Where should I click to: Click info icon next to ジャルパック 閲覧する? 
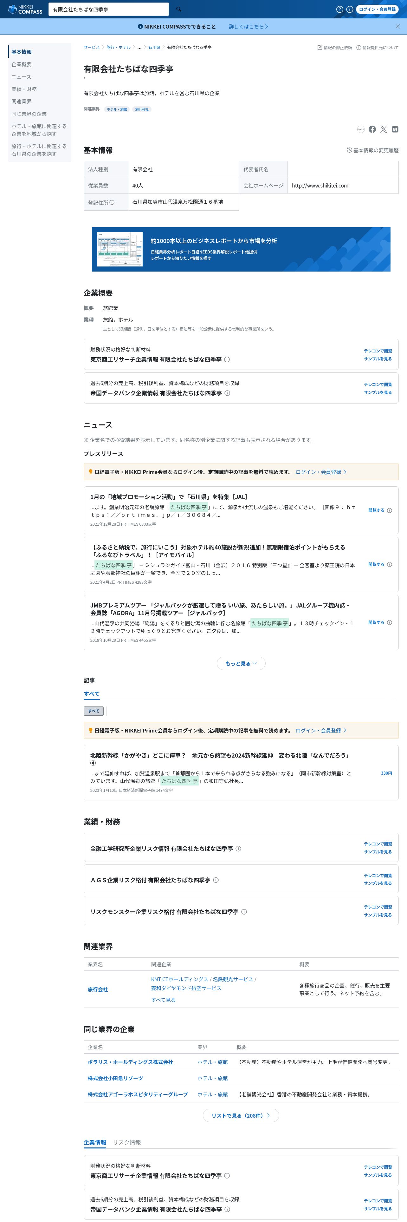click(x=390, y=622)
